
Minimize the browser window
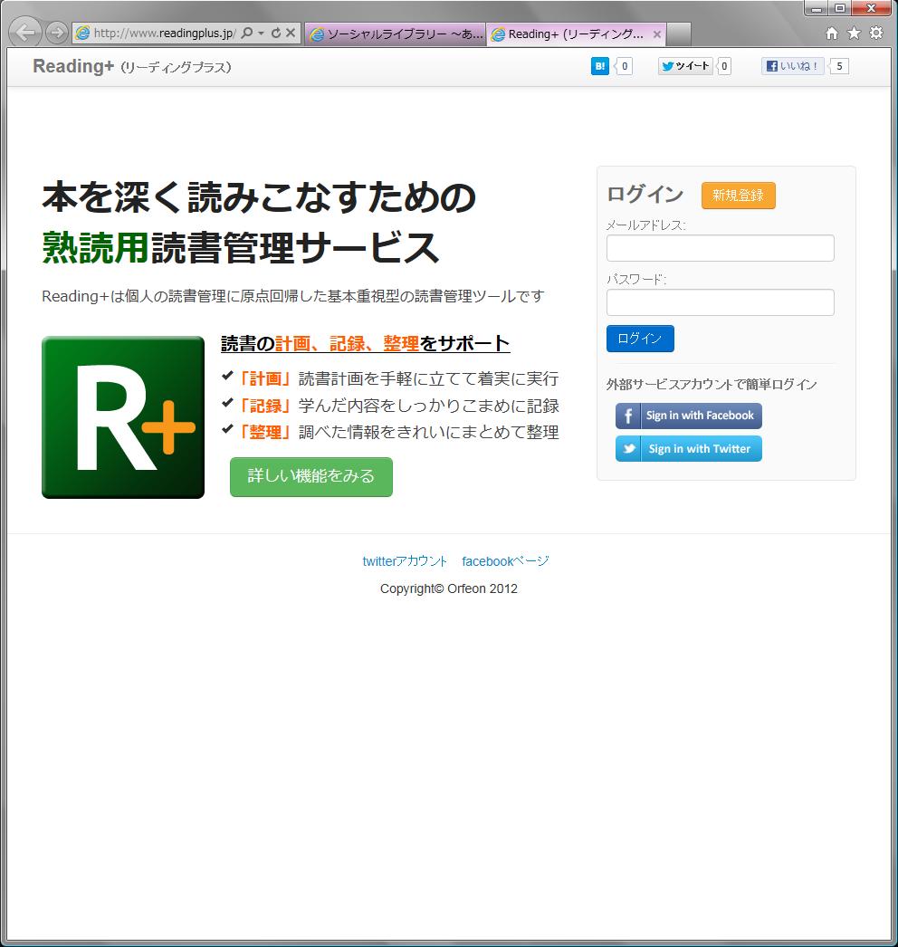pyautogui.click(x=817, y=8)
